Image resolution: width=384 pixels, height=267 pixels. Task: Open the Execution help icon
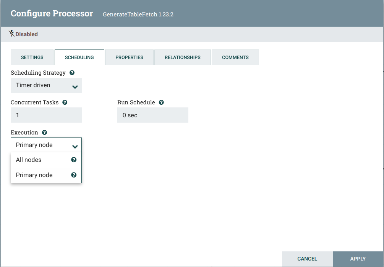tap(44, 132)
